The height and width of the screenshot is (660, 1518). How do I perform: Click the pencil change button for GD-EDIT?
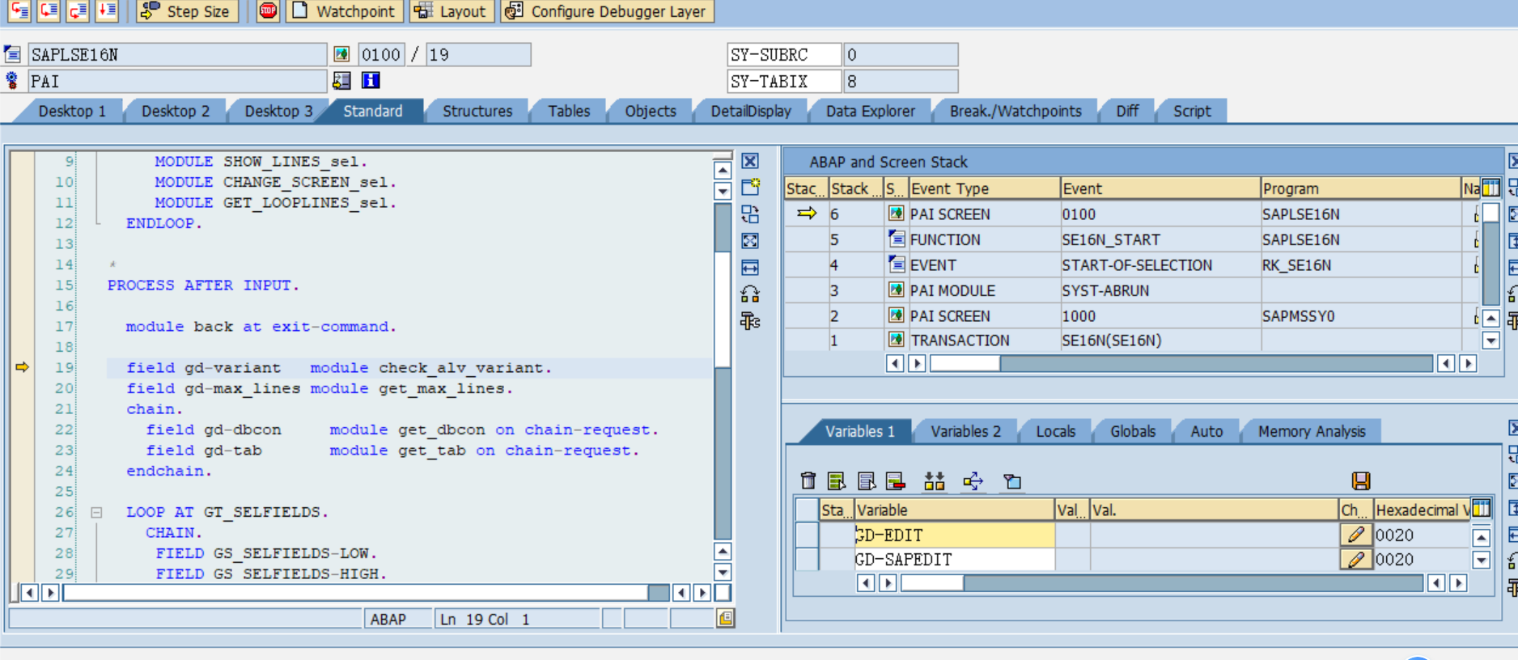point(1355,535)
